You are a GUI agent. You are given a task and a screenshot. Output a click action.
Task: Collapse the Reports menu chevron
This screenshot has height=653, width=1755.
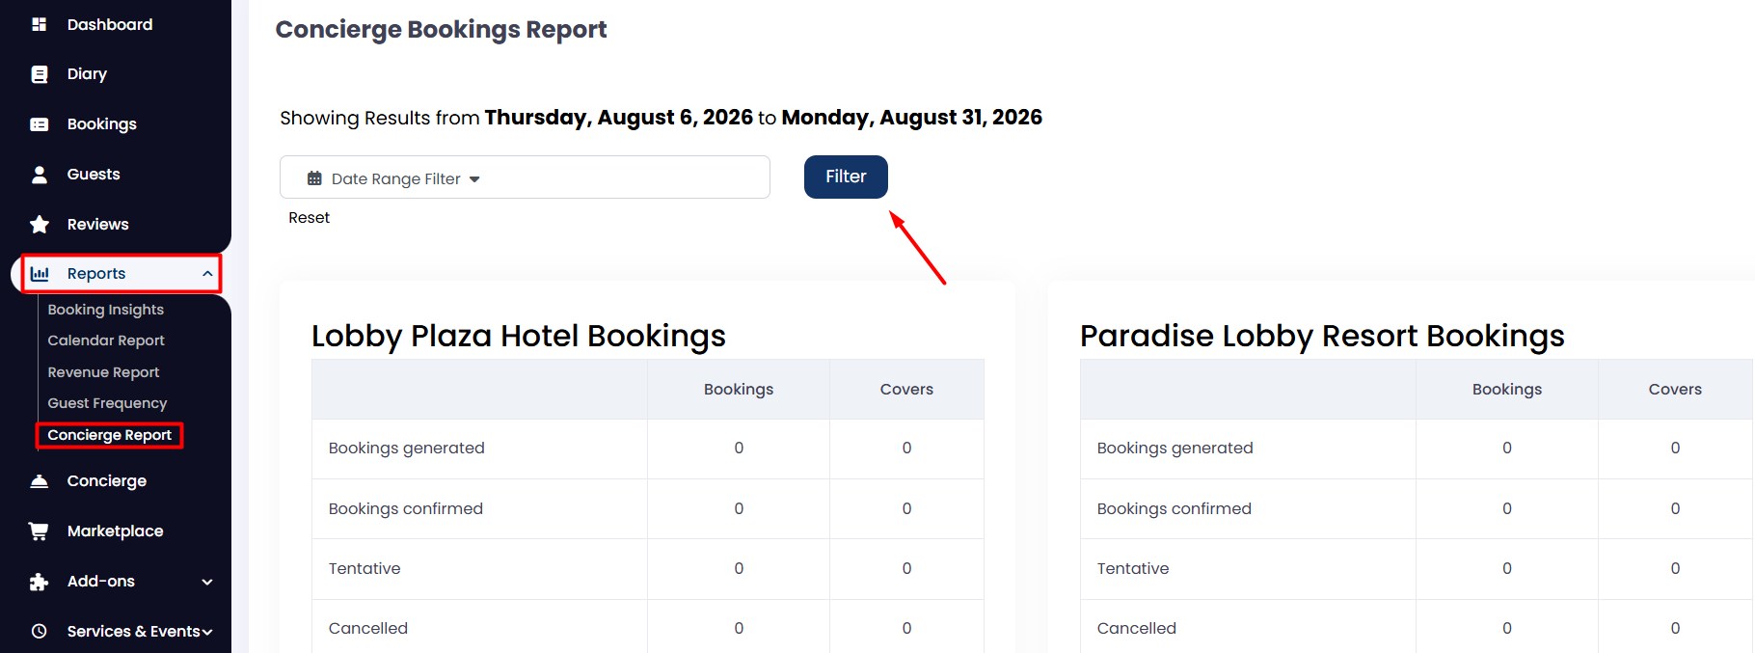[207, 274]
